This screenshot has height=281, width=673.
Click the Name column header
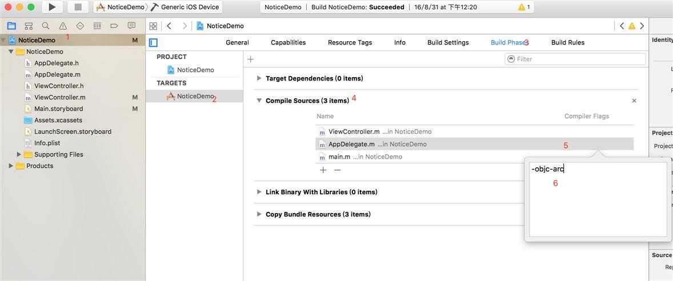[325, 117]
